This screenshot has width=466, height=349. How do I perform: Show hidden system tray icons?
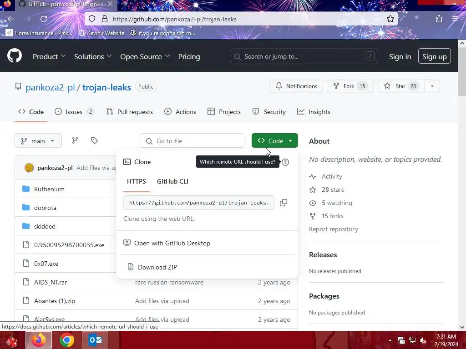pos(390,340)
